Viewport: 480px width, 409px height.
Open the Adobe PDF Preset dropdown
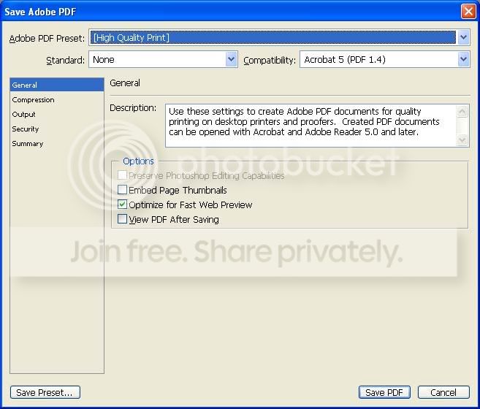click(463, 37)
